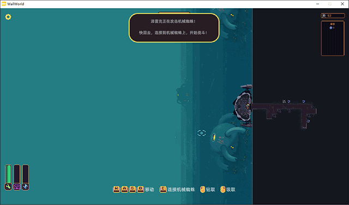Click the A key hint icon
Image resolution: width=349 pixels, height=205 pixels.
[x=124, y=189]
